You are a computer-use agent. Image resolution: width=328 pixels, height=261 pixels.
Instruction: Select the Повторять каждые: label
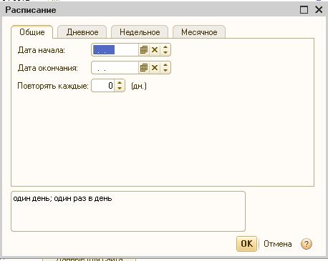point(53,86)
